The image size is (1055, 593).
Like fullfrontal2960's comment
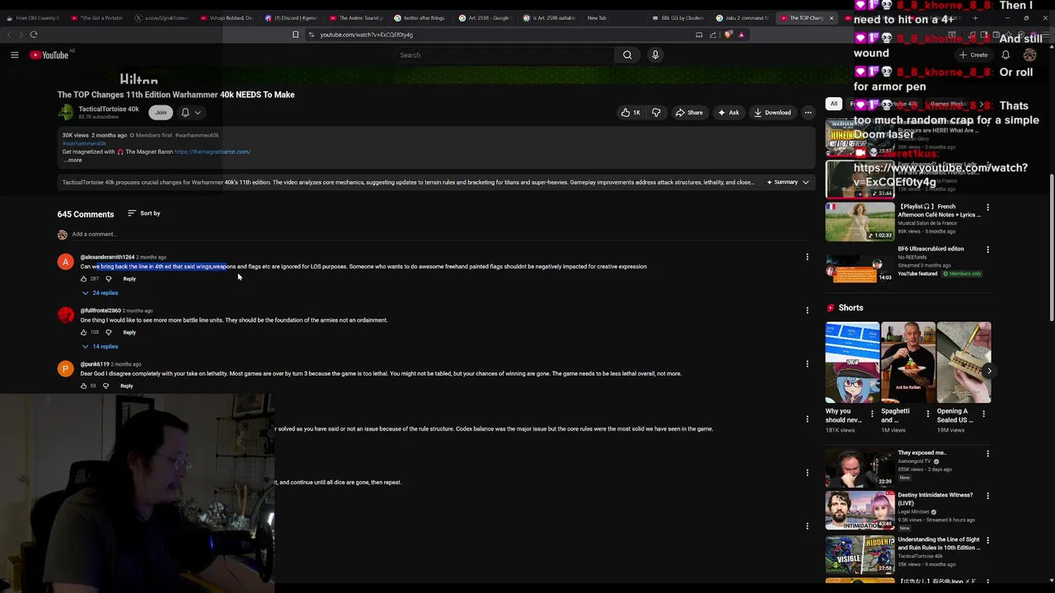[x=83, y=333]
